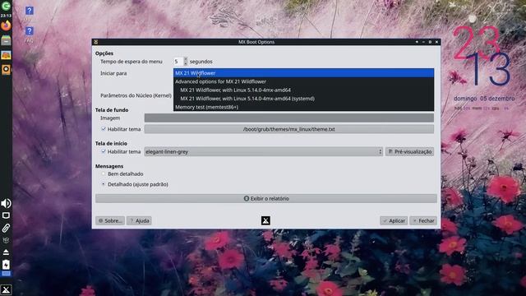Click the workspace pager in panel
Screen dimensions: 526x296
coord(6,274)
